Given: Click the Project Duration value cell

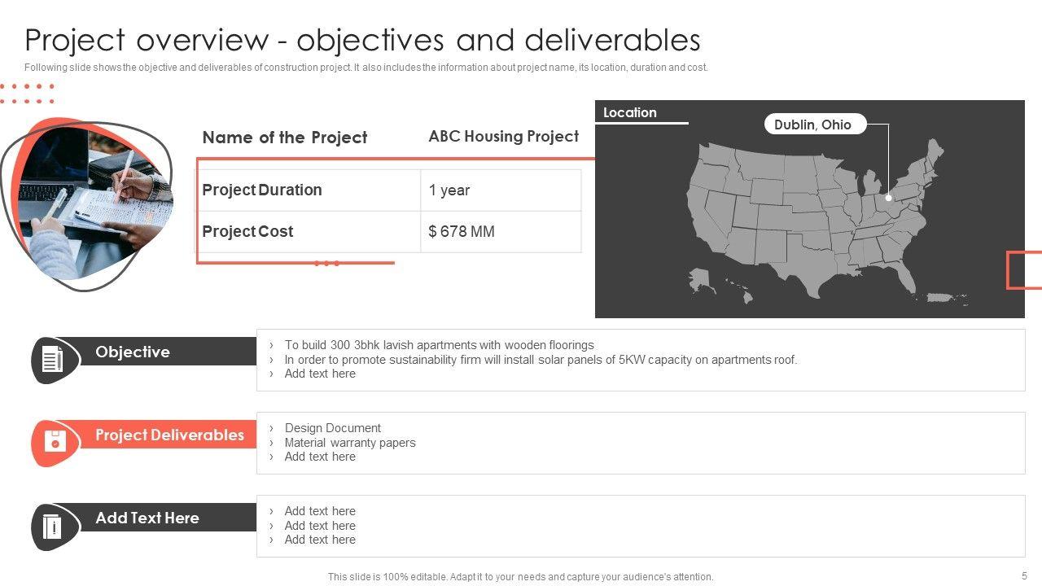Looking at the screenshot, I should pyautogui.click(x=500, y=190).
